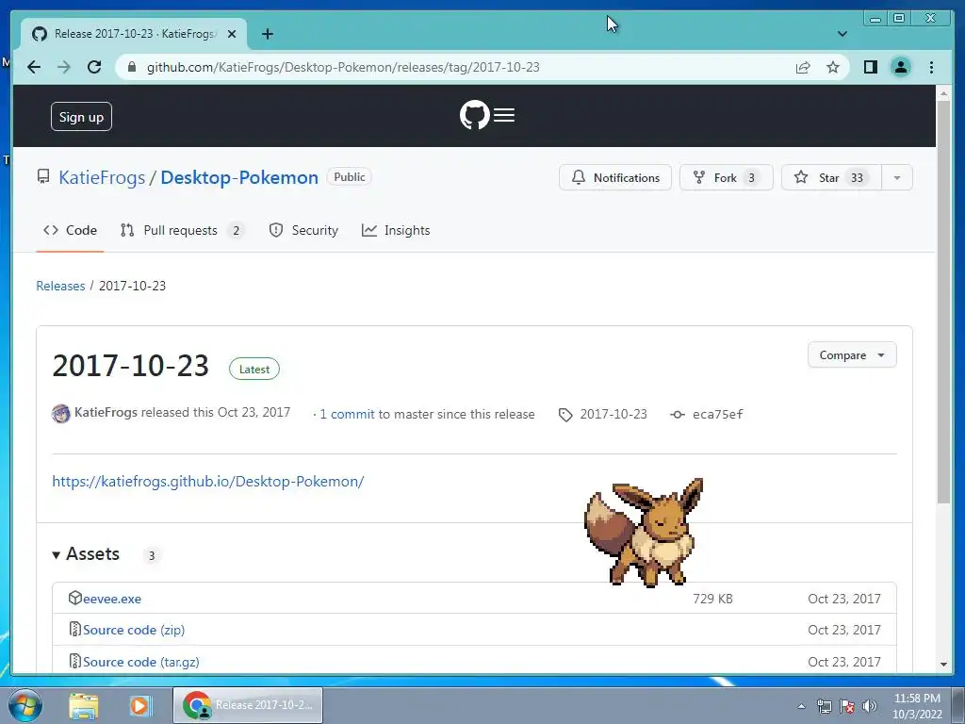
Task: Click the network tray icon
Action: coord(824,706)
